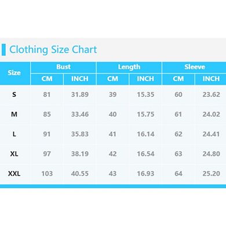
Task: Click the bust CM value 103
Action: tap(47, 173)
